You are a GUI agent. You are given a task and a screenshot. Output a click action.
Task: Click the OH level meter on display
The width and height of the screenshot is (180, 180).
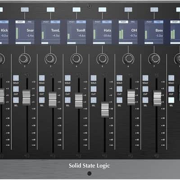click(x=121, y=34)
